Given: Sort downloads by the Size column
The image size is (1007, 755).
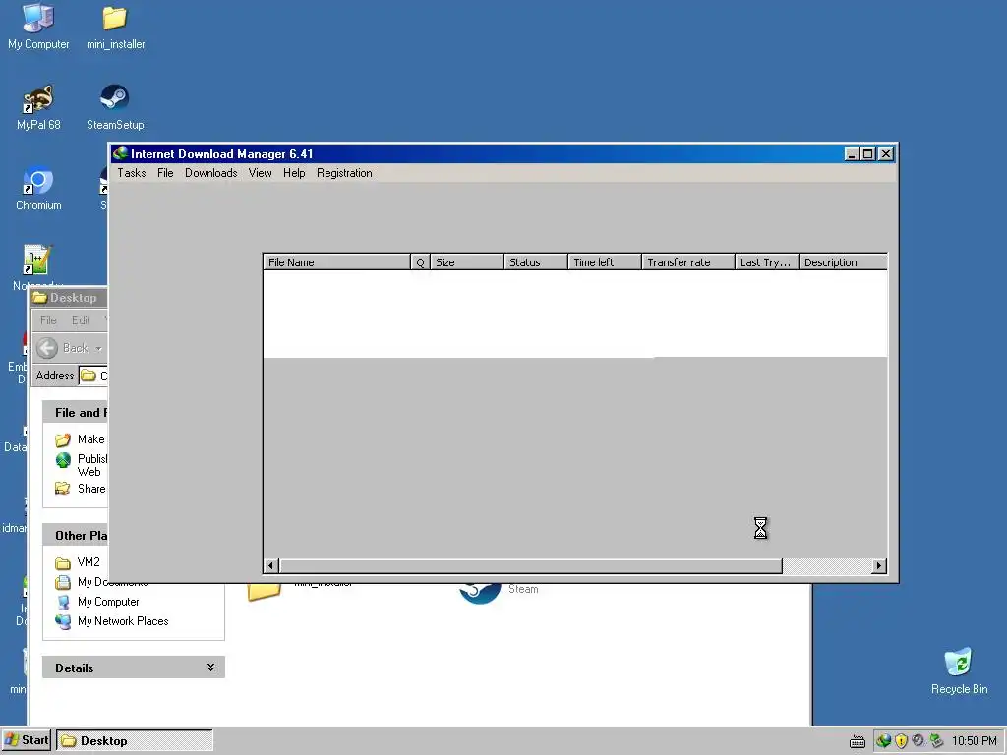Looking at the screenshot, I should click(x=467, y=261).
